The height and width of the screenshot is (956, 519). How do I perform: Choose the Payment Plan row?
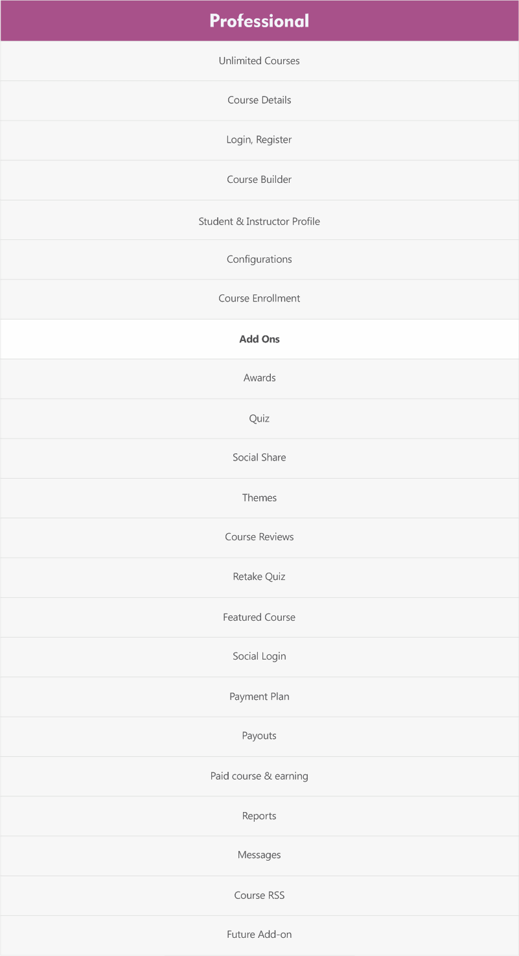click(259, 697)
